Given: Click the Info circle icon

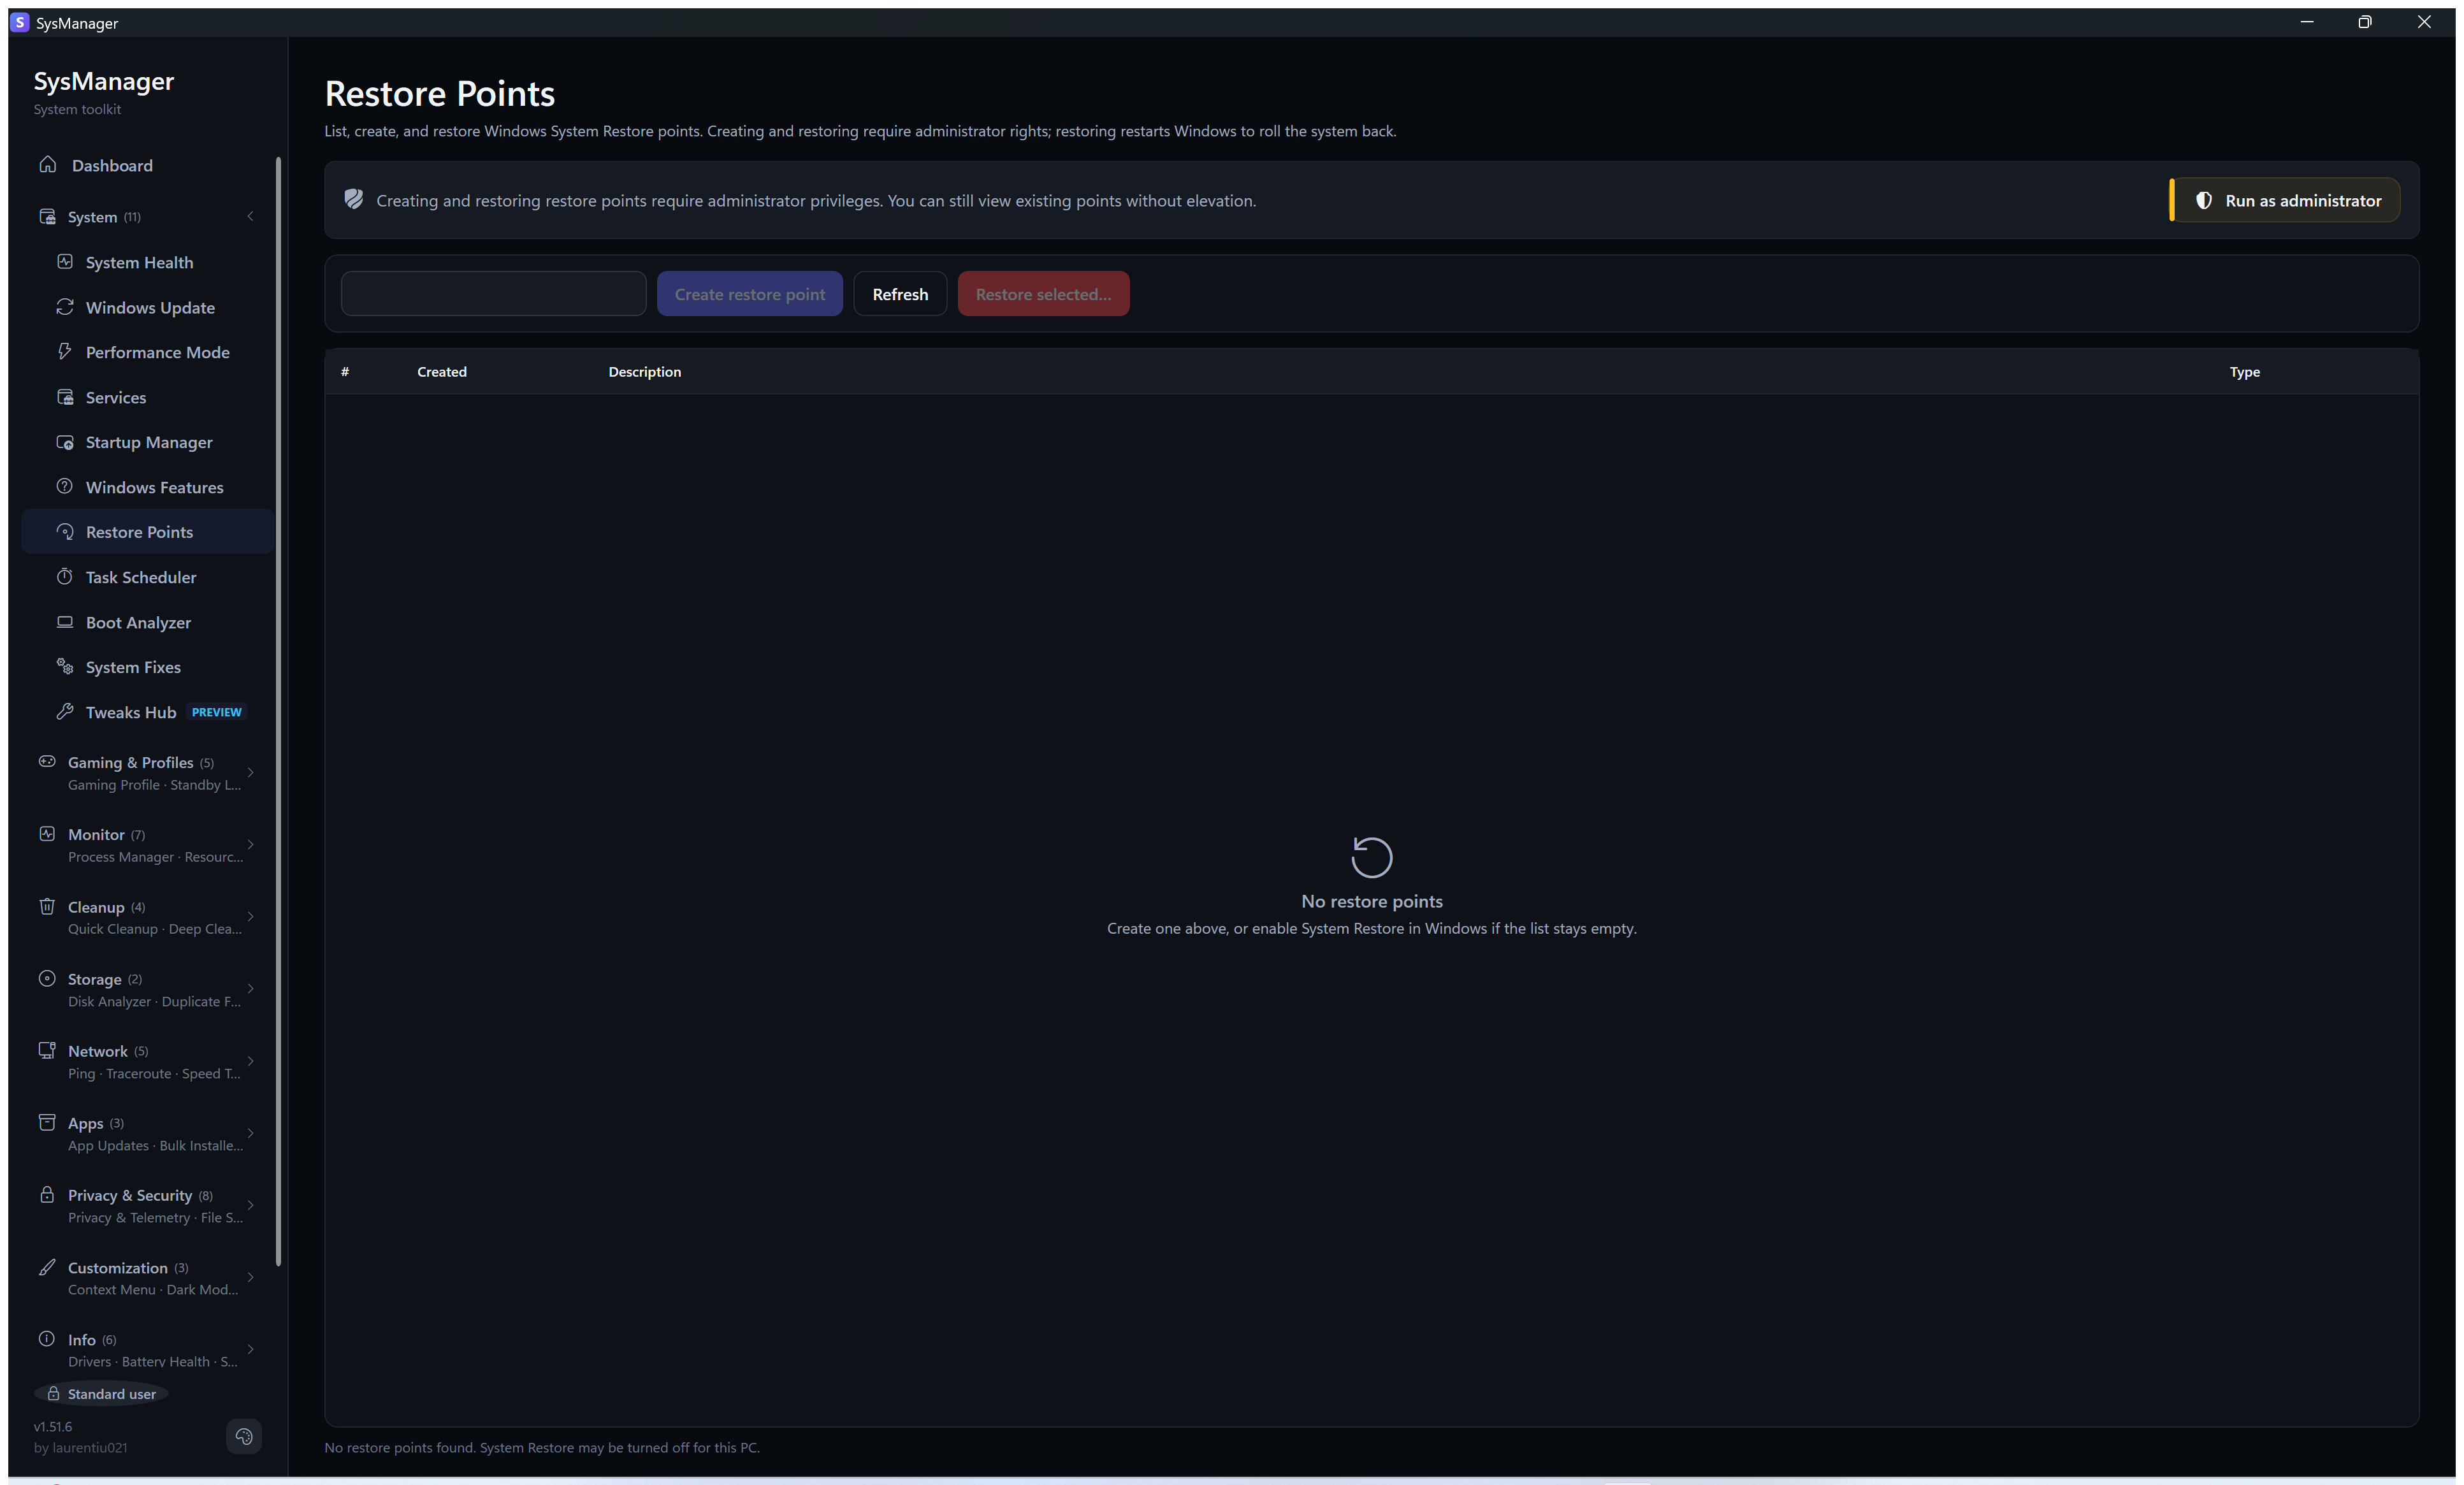Looking at the screenshot, I should click(x=47, y=1340).
